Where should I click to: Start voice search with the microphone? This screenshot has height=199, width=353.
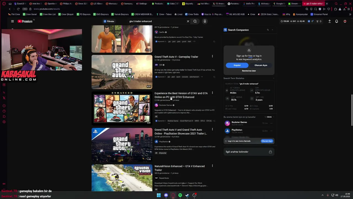pyautogui.click(x=205, y=21)
